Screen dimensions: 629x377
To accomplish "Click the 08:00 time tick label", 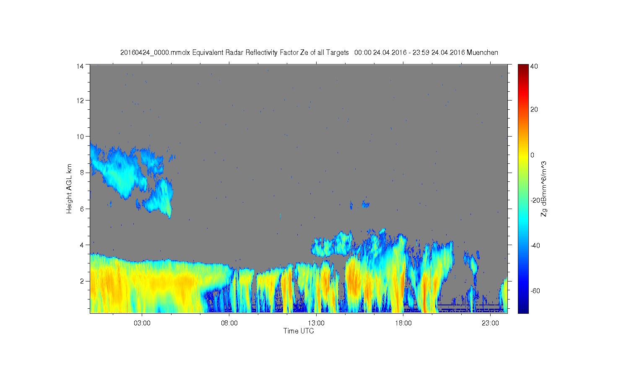I will click(229, 323).
